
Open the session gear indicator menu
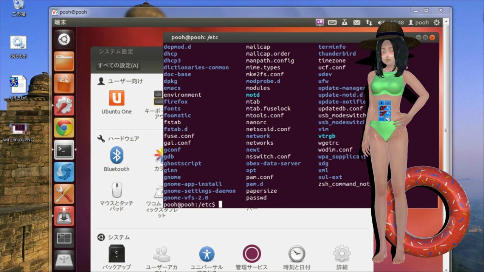pyautogui.click(x=436, y=22)
